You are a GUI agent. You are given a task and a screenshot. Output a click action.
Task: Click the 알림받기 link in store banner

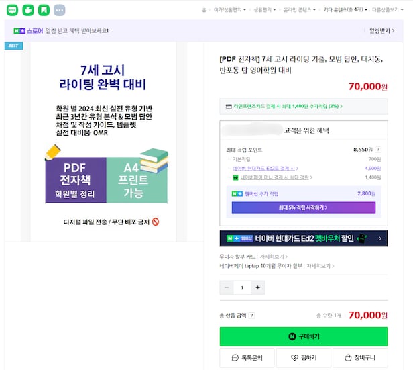(381, 31)
